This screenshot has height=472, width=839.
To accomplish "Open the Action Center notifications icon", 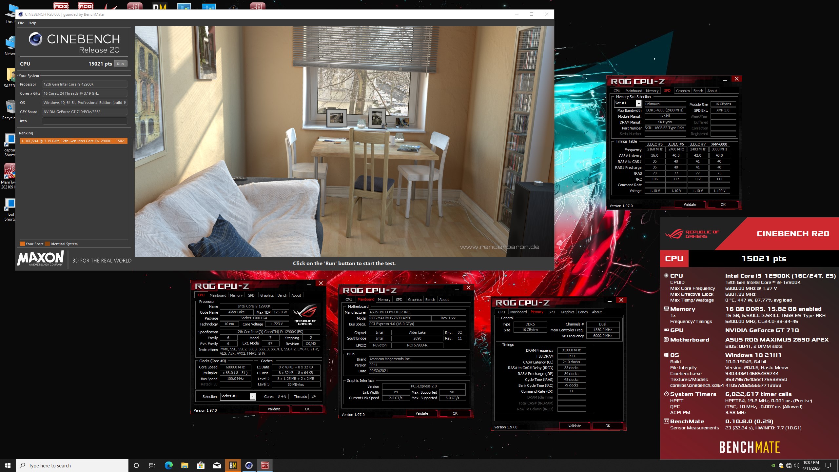I will (x=828, y=465).
